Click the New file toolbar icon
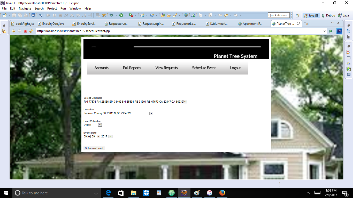353x198 pixels. 4,15
